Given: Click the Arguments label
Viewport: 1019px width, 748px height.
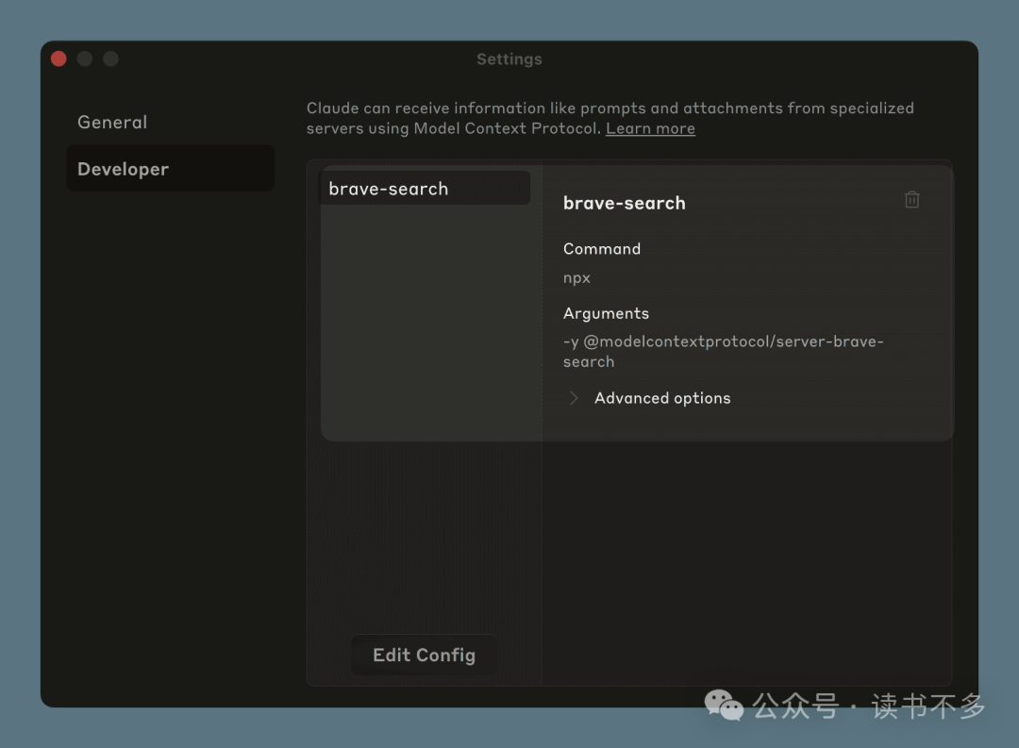Looking at the screenshot, I should point(606,313).
